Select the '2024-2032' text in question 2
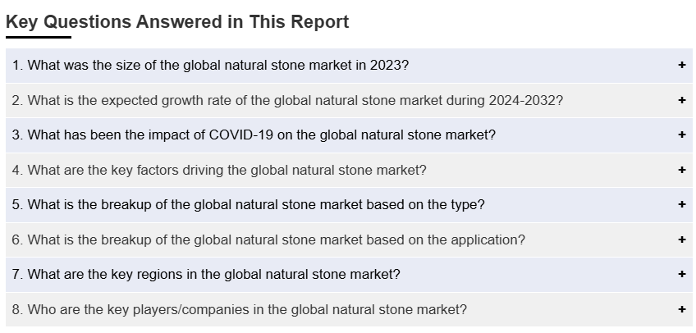696x333 pixels. [x=525, y=101]
